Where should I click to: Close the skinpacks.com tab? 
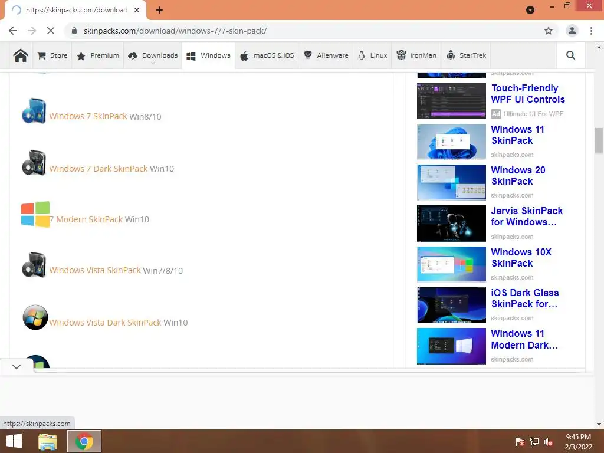tap(137, 10)
